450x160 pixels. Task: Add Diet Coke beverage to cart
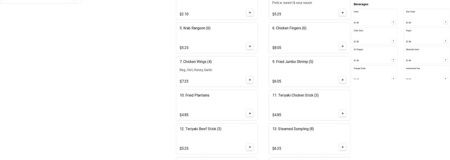pos(445,22)
